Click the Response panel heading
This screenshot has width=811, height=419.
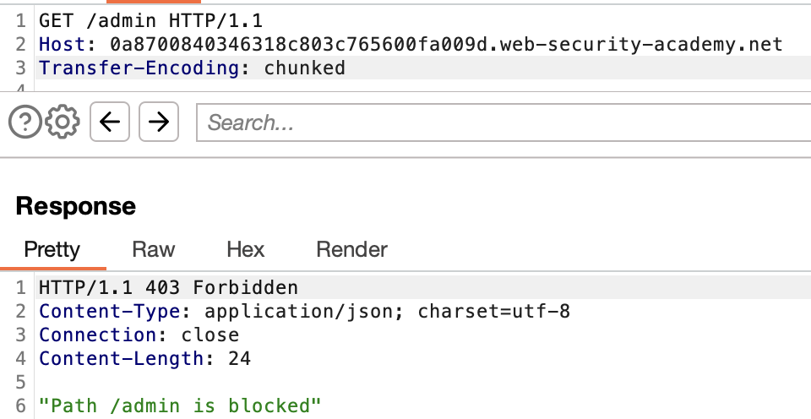click(x=76, y=206)
